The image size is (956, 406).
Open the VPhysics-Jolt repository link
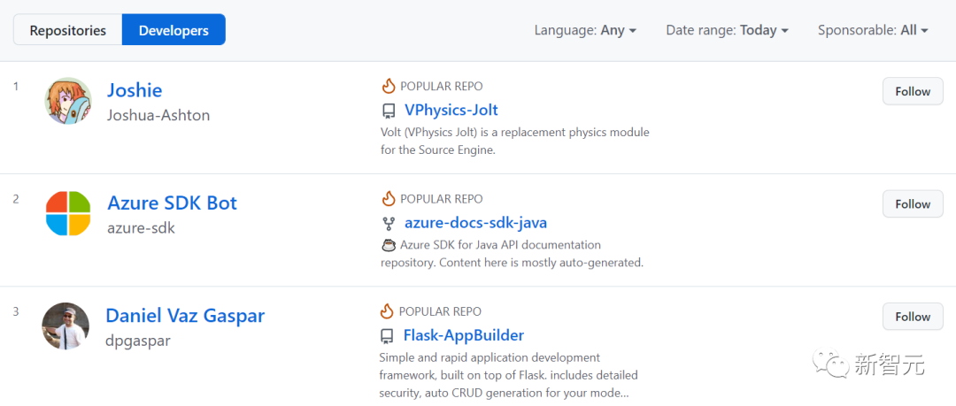(451, 111)
